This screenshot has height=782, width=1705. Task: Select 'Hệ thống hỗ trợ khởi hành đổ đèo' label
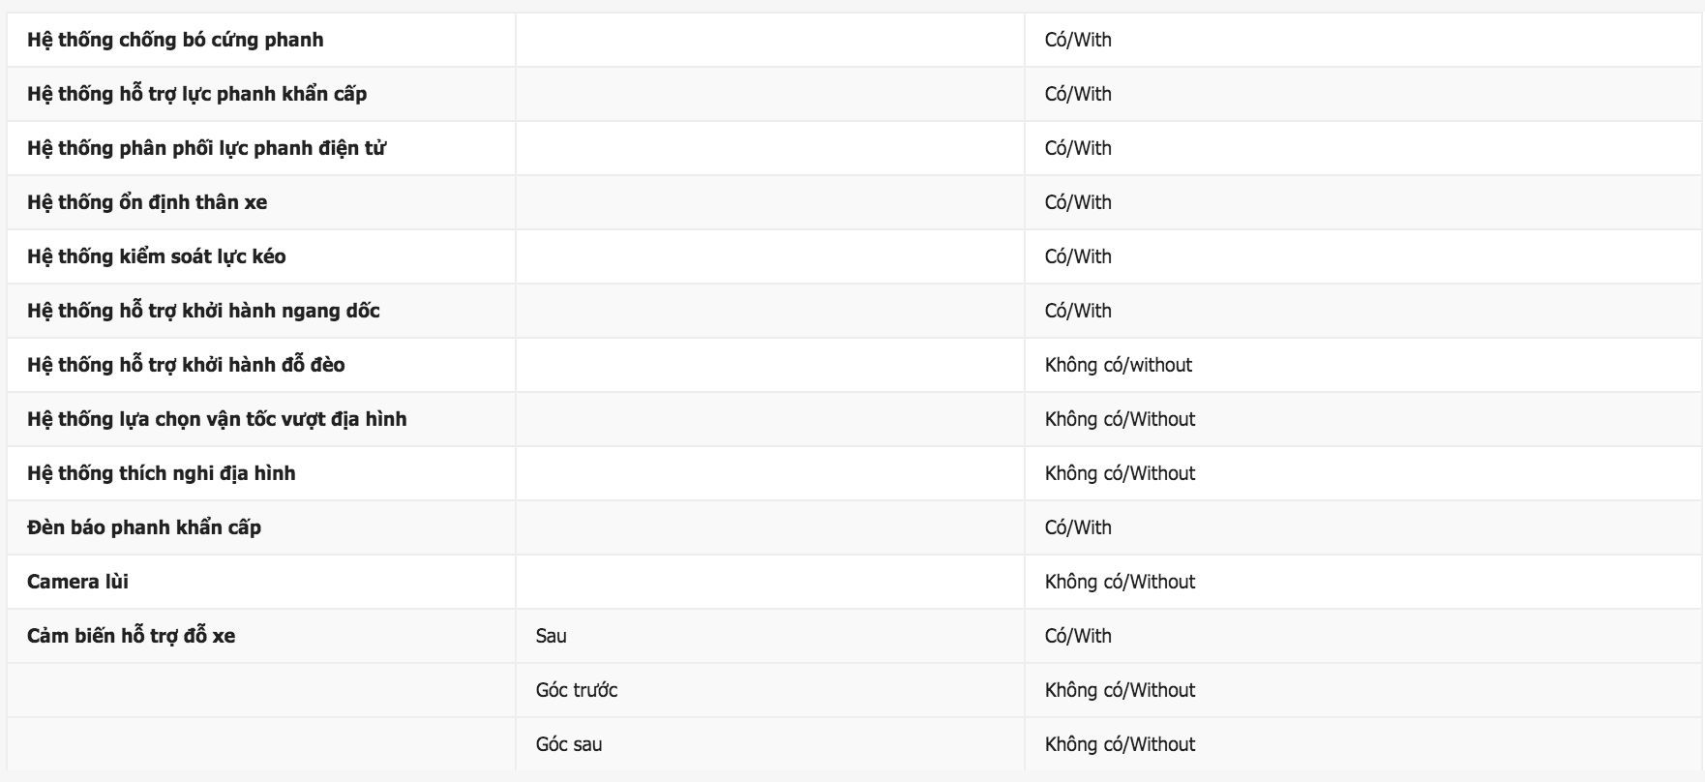[x=186, y=365]
